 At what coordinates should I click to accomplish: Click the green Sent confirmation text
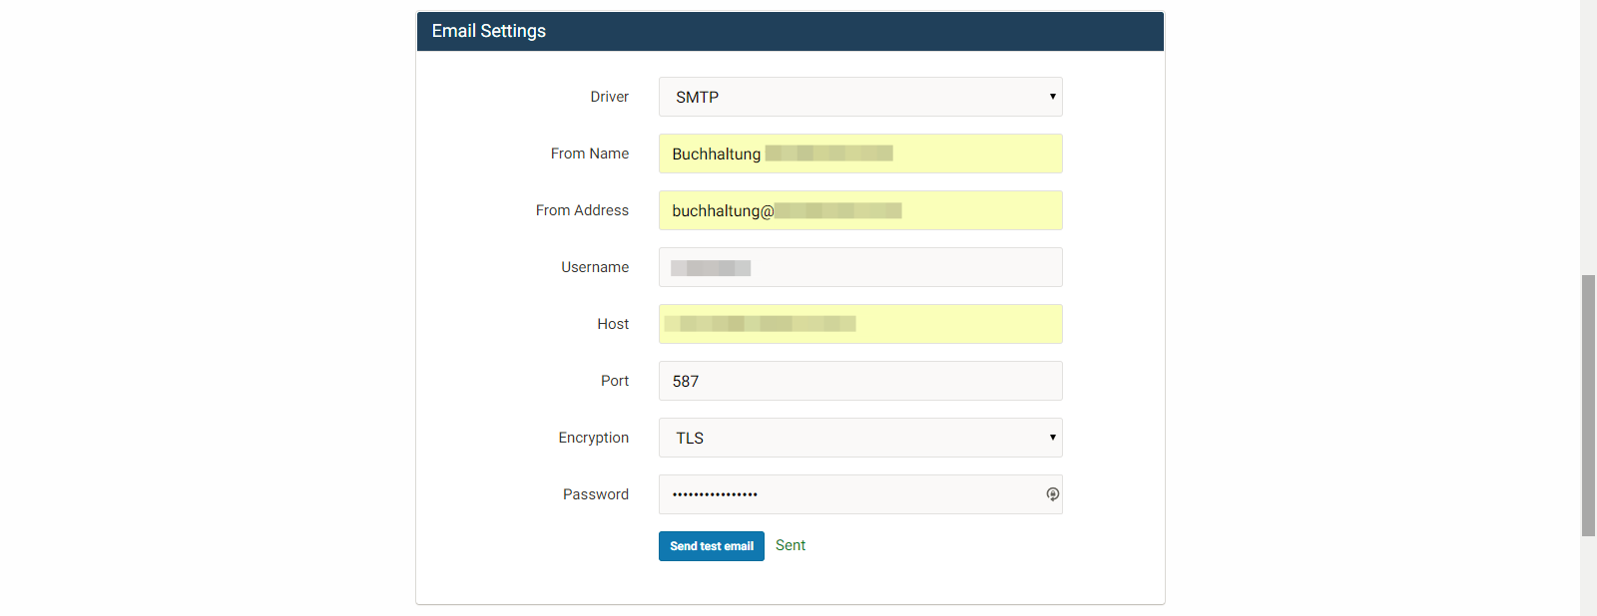(x=790, y=545)
